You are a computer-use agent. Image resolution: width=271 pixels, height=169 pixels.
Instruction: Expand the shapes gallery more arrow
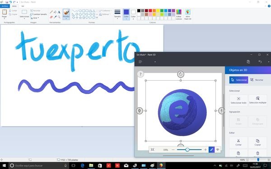[x=97, y=18]
